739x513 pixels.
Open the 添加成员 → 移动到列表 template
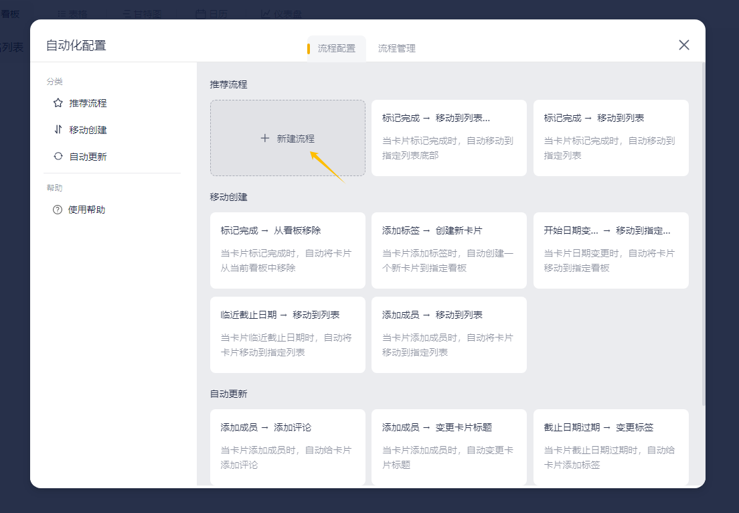coord(449,335)
